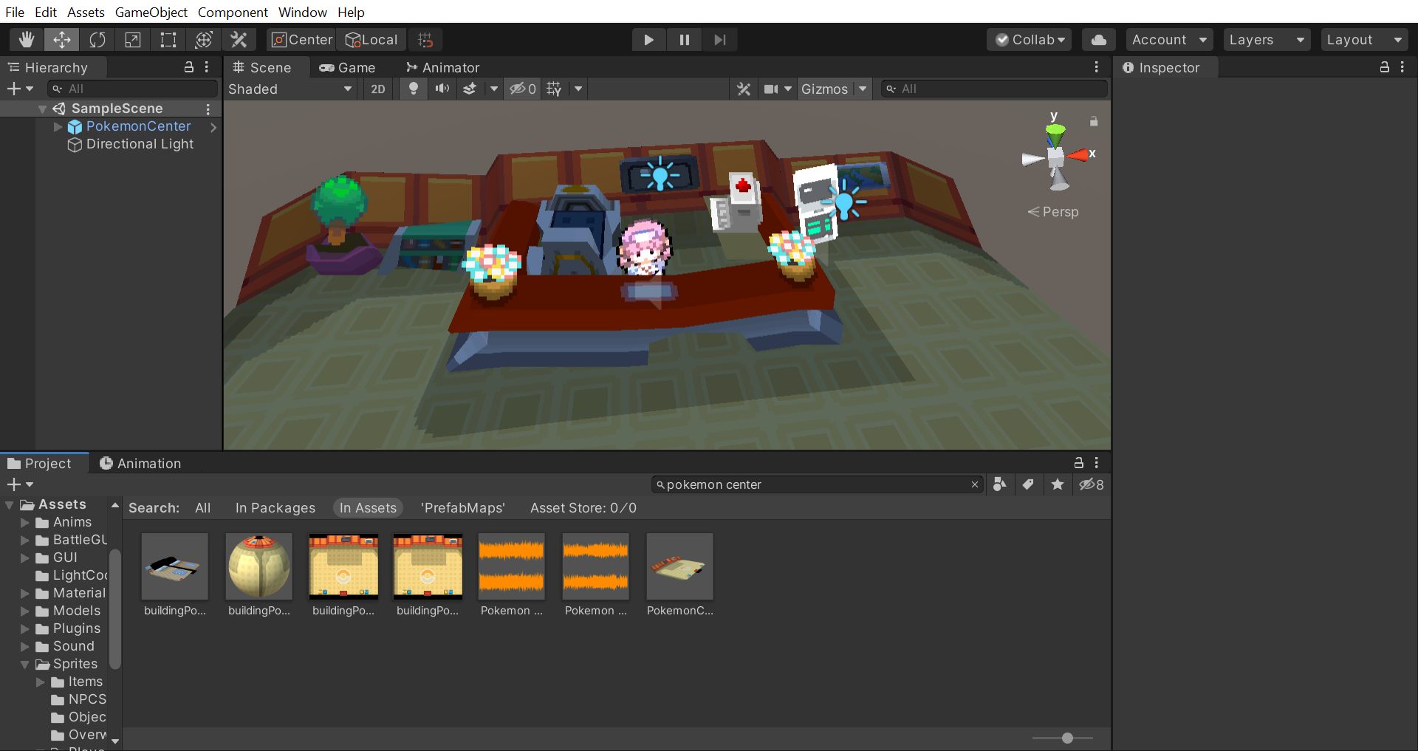The image size is (1418, 751).
Task: Clear the pokemon center search
Action: tap(975, 484)
